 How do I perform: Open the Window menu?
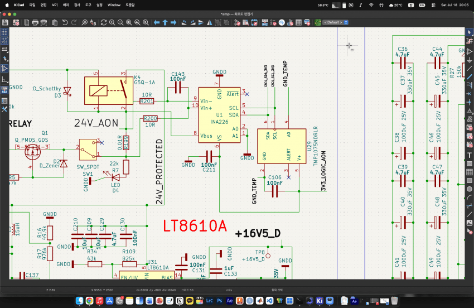[114, 5]
